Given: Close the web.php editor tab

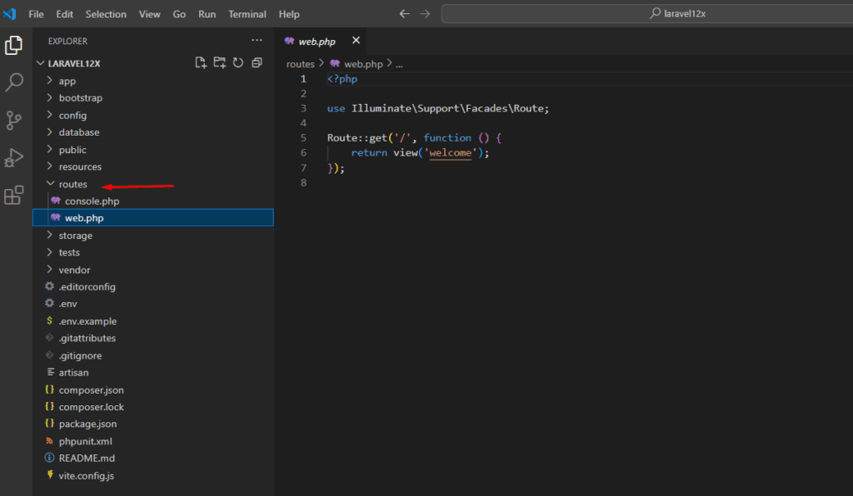Looking at the screenshot, I should 356,41.
